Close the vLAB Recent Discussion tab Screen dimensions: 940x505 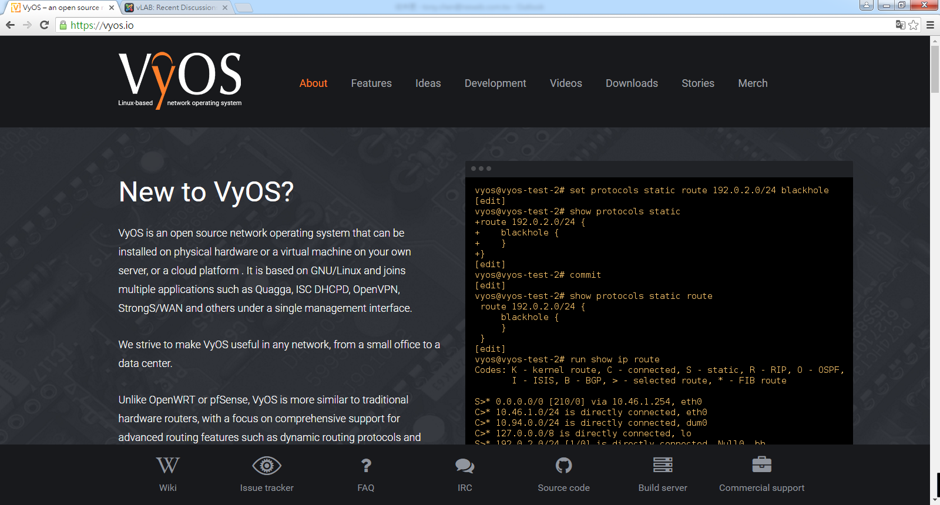click(x=225, y=8)
